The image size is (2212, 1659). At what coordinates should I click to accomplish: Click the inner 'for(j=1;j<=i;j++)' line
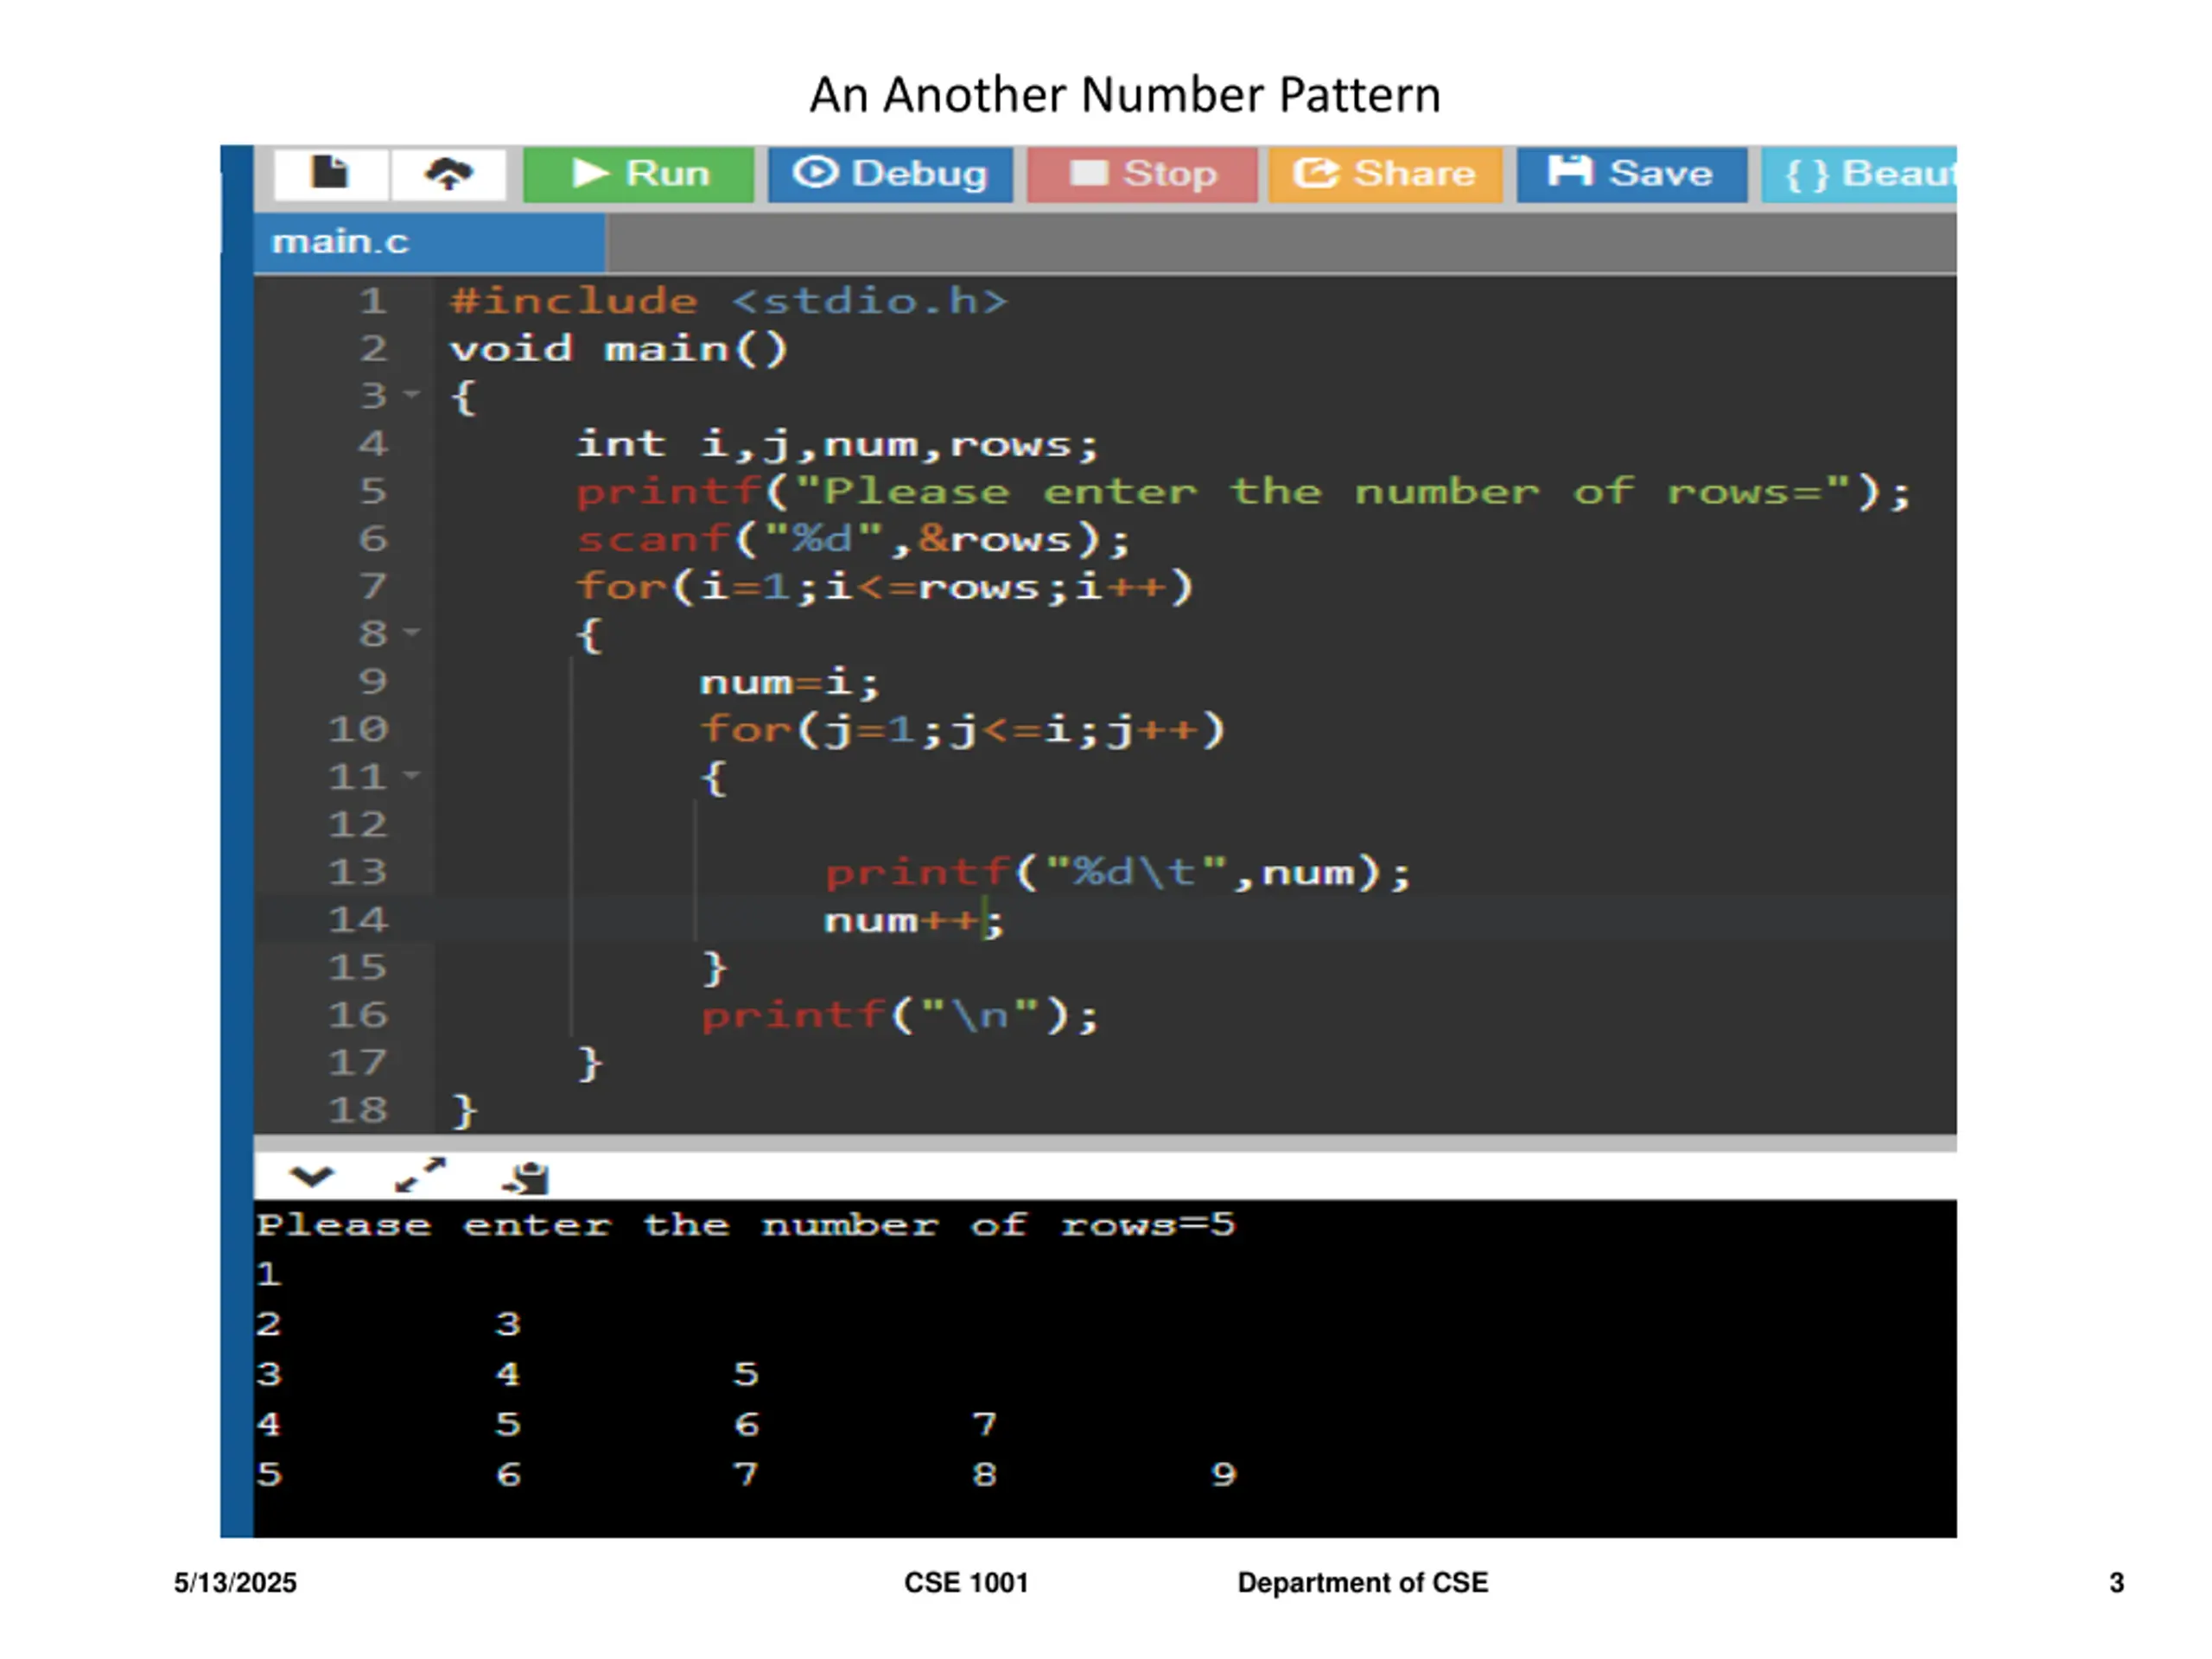point(962,730)
